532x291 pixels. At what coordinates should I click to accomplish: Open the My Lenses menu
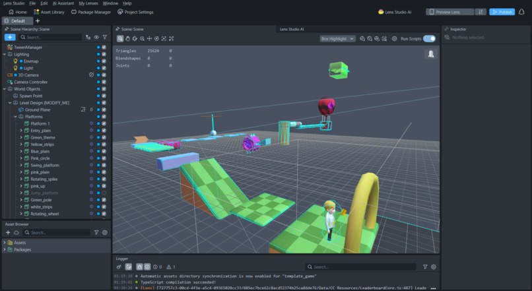(x=88, y=3)
